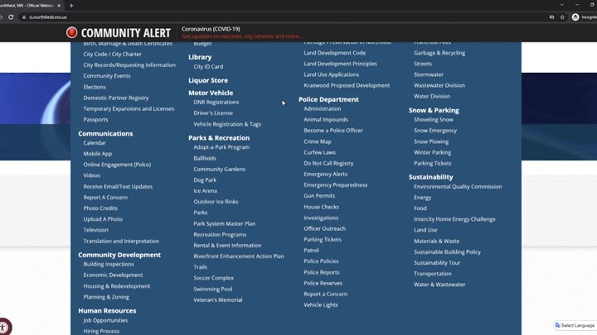Open the tab search chevron in title bar
Image resolution: width=597 pixels, height=335 pixels.
pos(561,5)
